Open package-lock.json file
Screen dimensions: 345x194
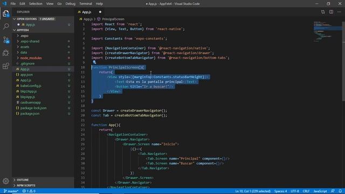click(x=43, y=108)
